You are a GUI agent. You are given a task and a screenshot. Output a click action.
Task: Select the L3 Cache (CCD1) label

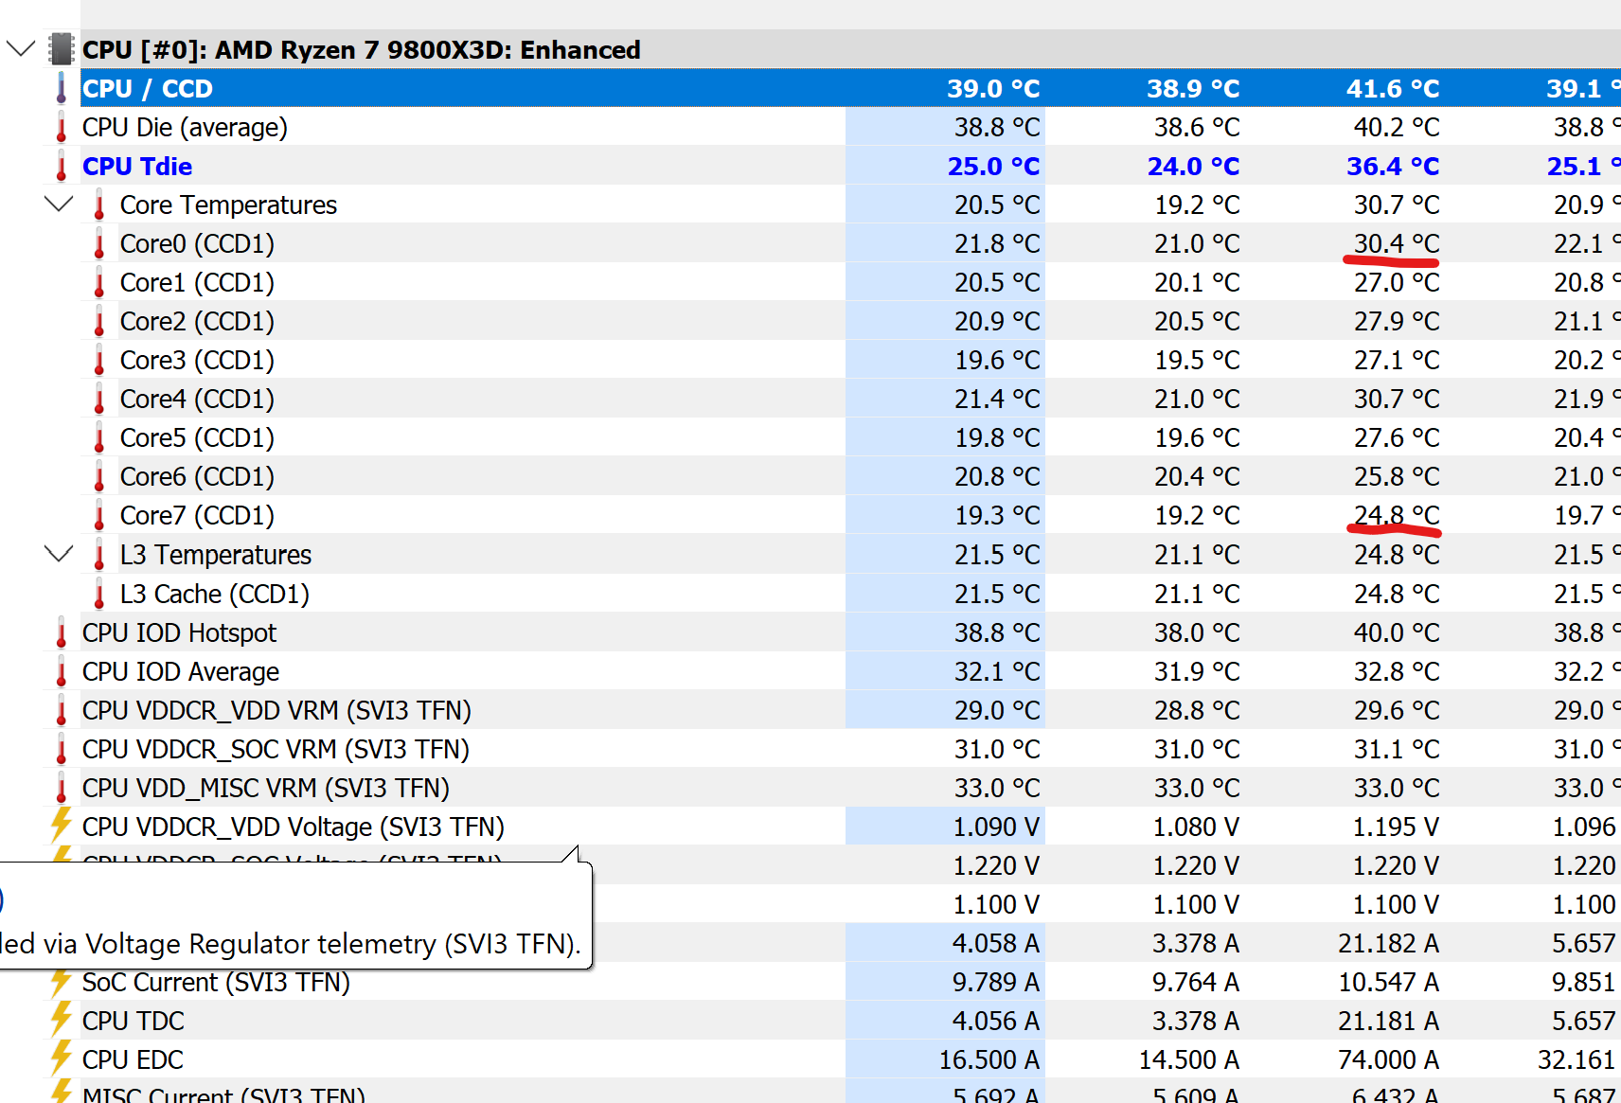pyautogui.click(x=215, y=594)
